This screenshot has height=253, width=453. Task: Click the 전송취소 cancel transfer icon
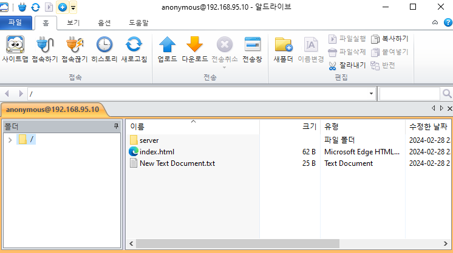pyautogui.click(x=225, y=49)
